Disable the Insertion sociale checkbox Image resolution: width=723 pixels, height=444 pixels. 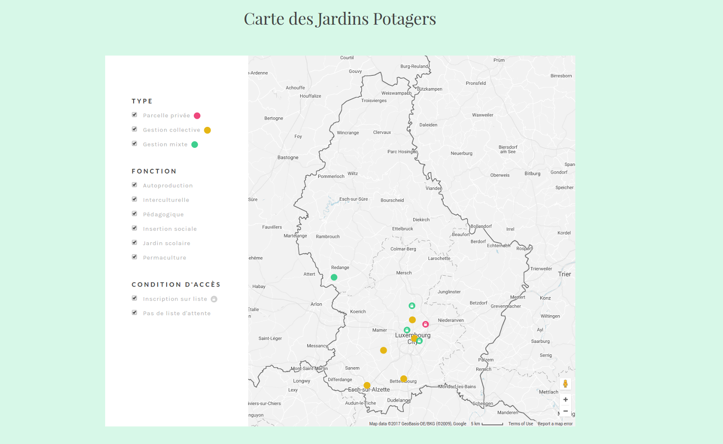click(135, 228)
